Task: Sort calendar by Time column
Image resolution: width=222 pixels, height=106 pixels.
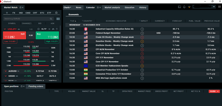Action: pos(73,21)
